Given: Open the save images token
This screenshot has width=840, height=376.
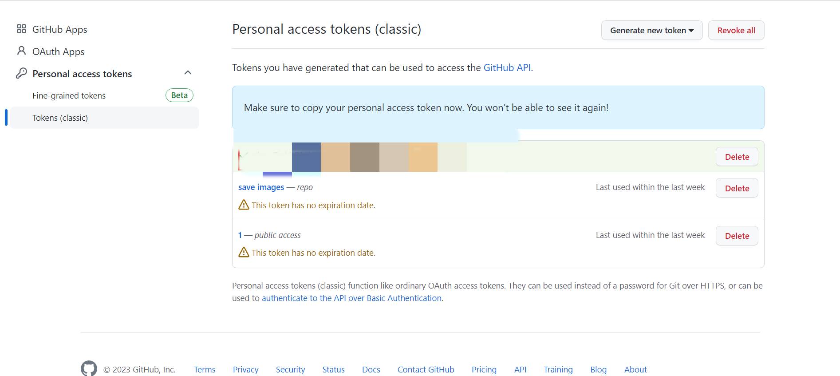Looking at the screenshot, I should tap(261, 187).
